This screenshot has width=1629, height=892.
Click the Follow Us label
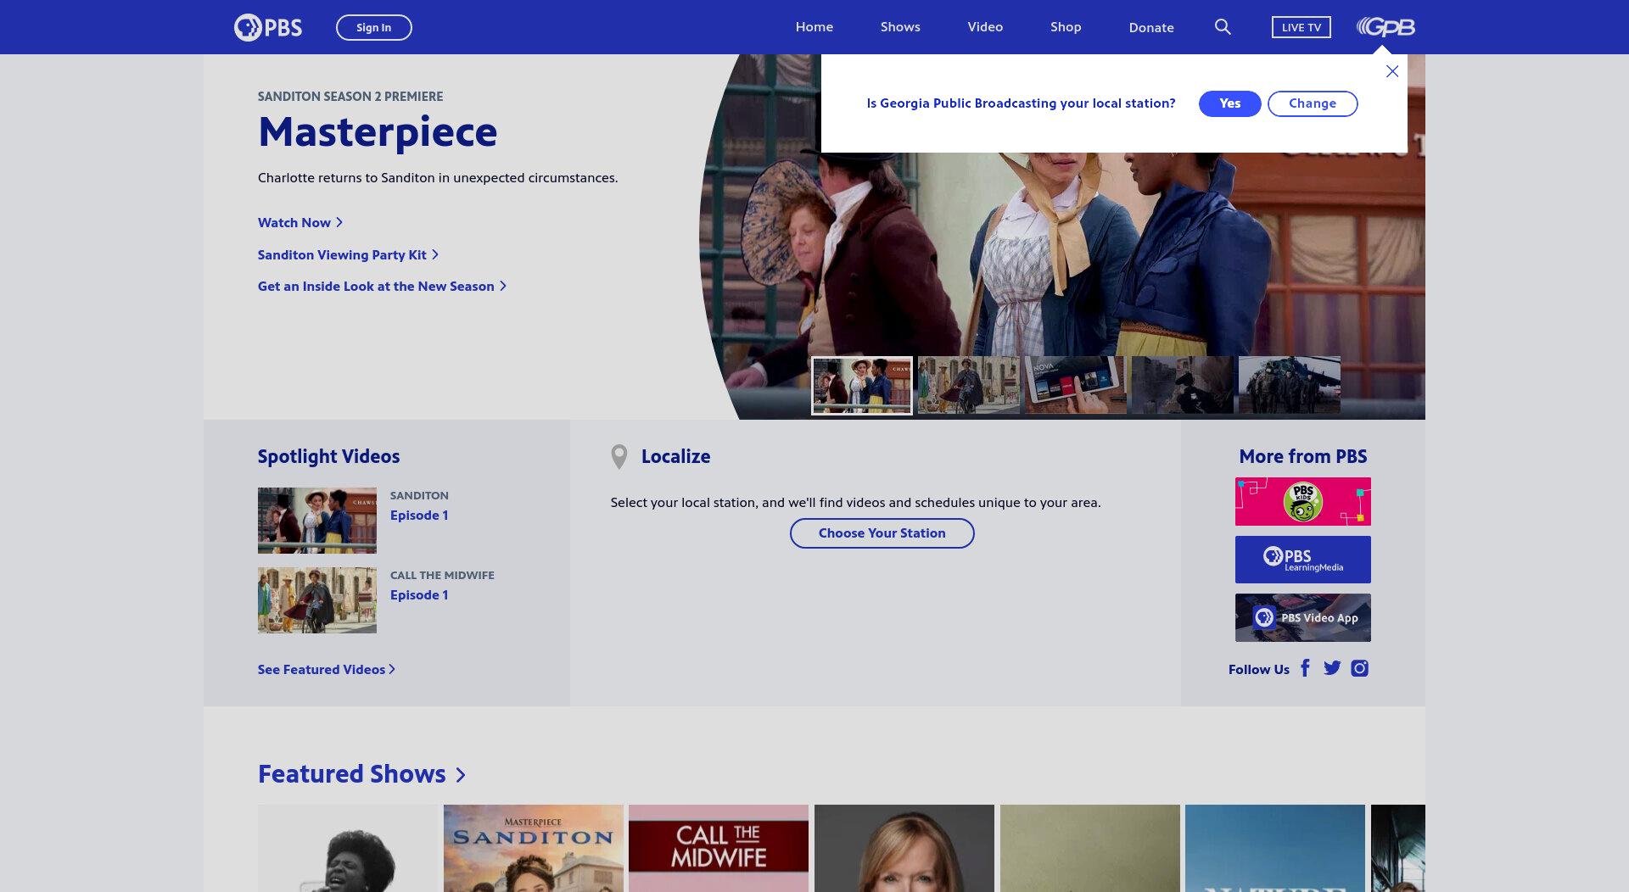pos(1259,670)
